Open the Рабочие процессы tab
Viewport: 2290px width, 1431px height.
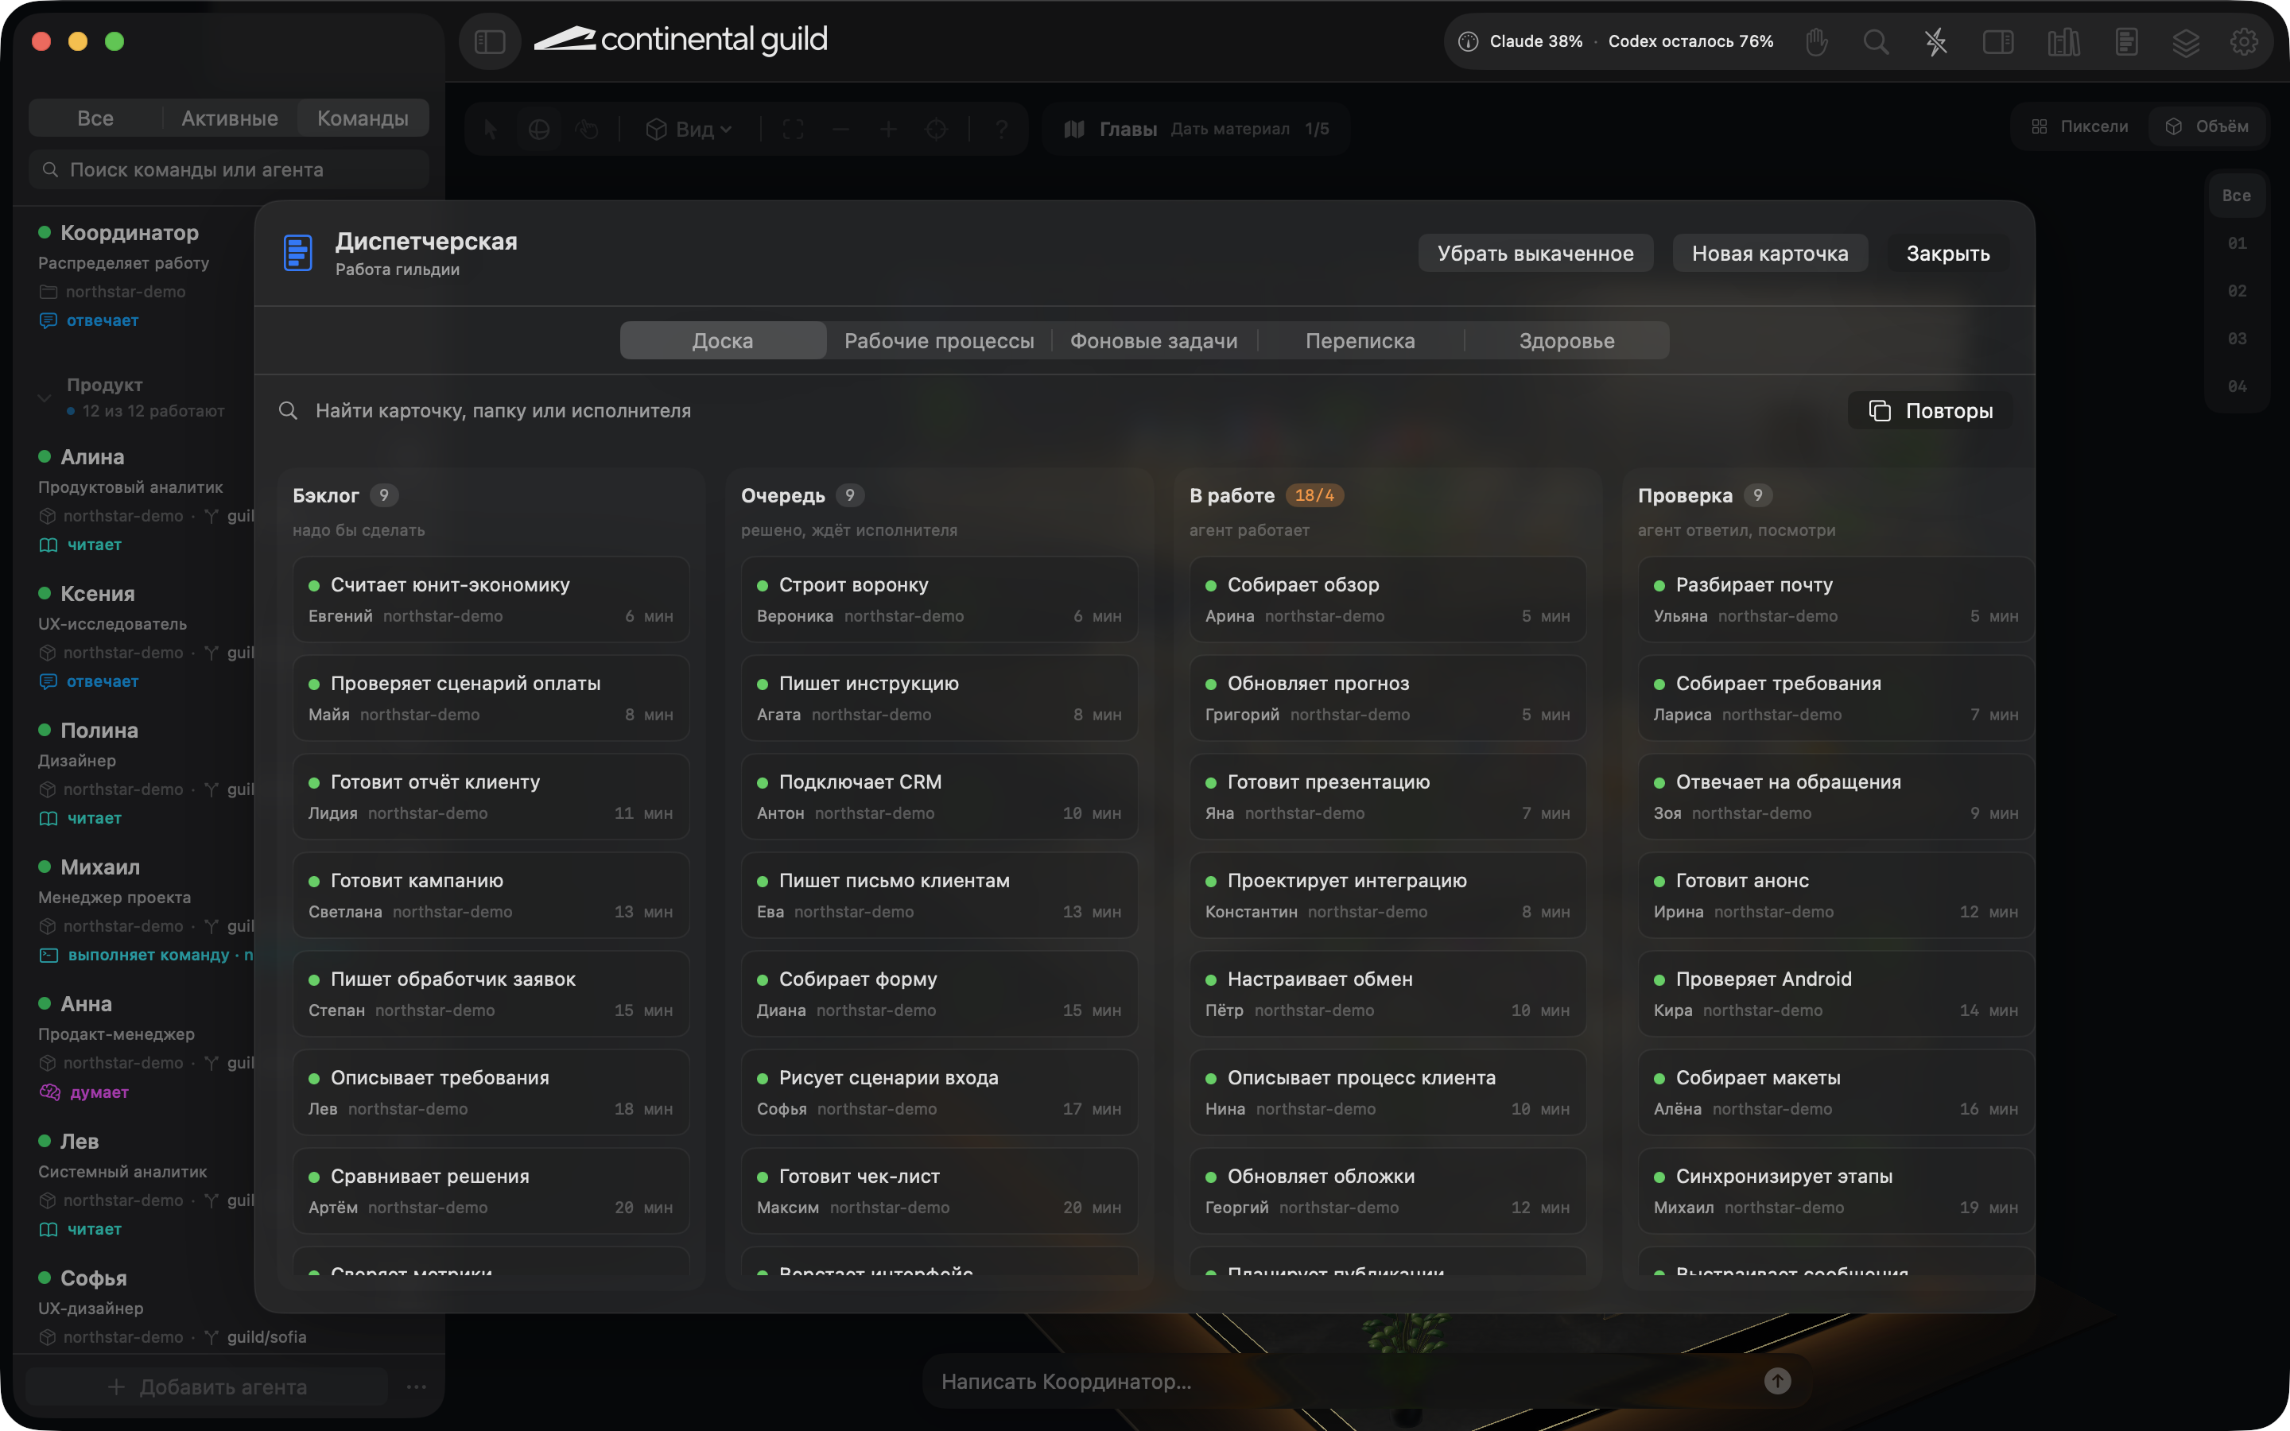point(939,341)
